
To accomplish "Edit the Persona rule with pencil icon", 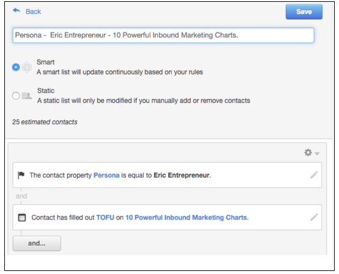I will click(x=314, y=175).
